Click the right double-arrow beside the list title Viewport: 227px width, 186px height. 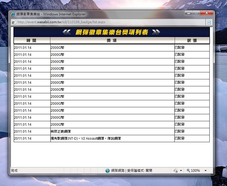156,32
